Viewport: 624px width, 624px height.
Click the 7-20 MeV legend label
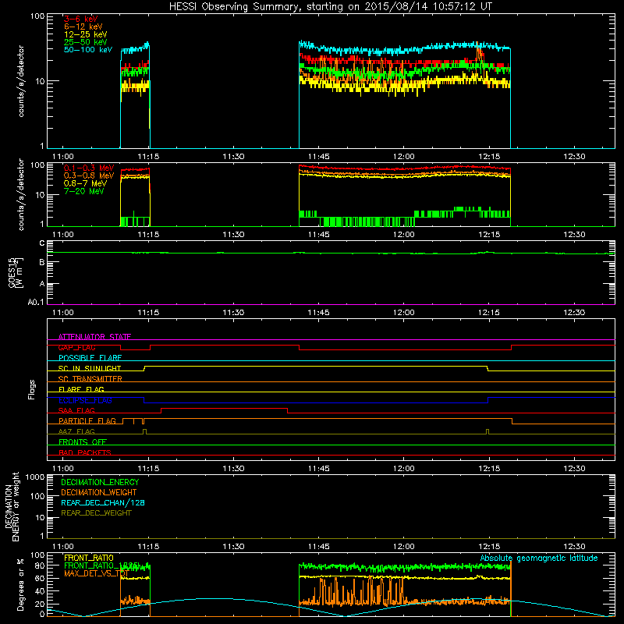84,191
